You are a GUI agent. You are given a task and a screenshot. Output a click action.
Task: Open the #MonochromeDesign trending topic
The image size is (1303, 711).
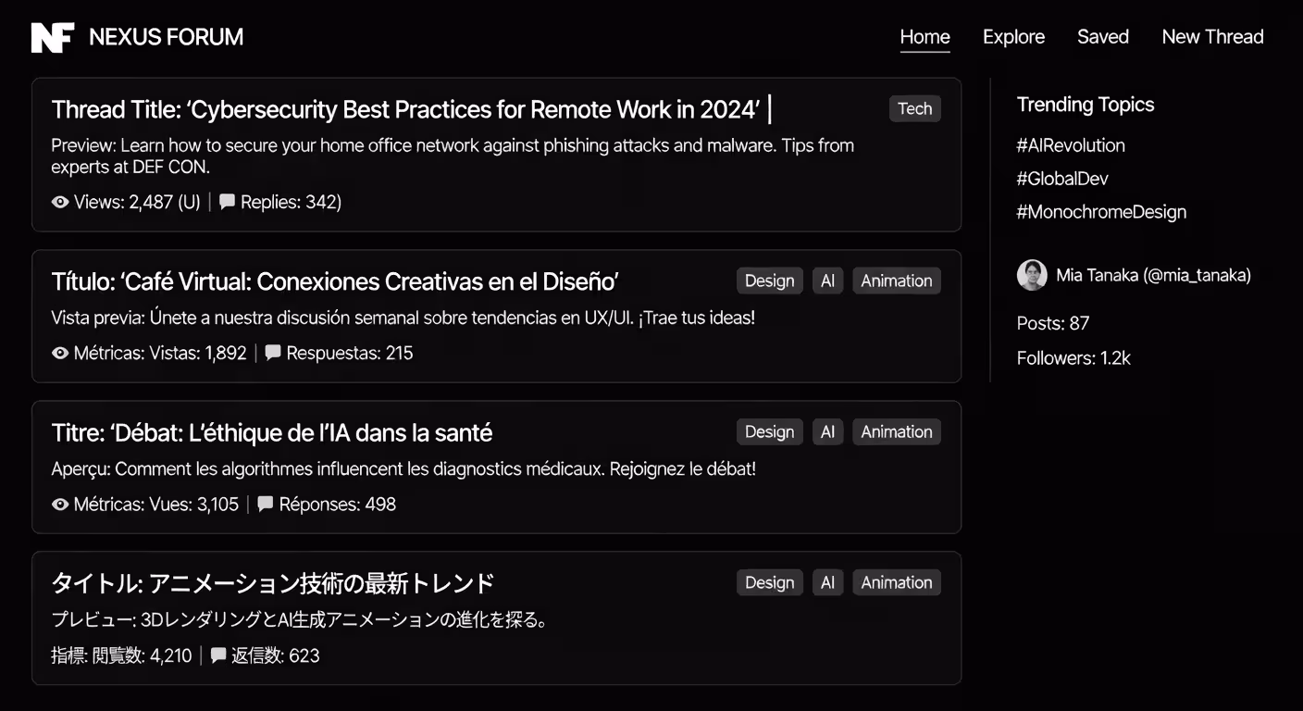tap(1101, 211)
